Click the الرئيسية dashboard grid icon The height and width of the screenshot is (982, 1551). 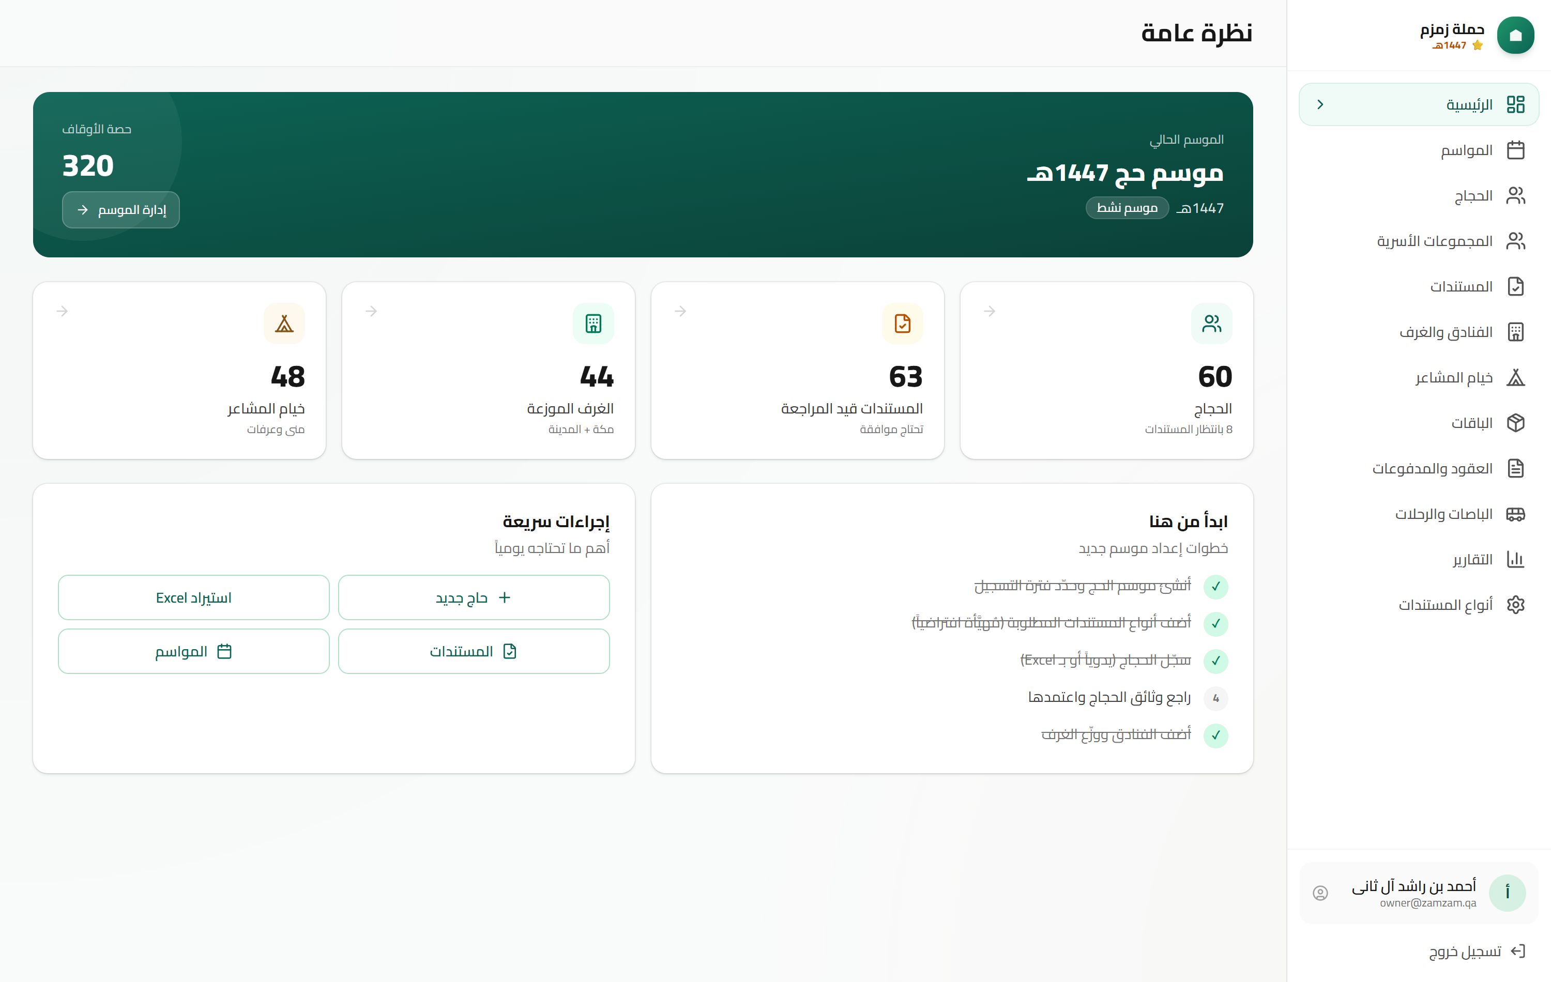1515,104
